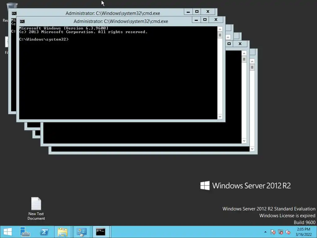317x238 pixels.
Task: Click the Command Prompt taskbar button
Action: (101, 232)
